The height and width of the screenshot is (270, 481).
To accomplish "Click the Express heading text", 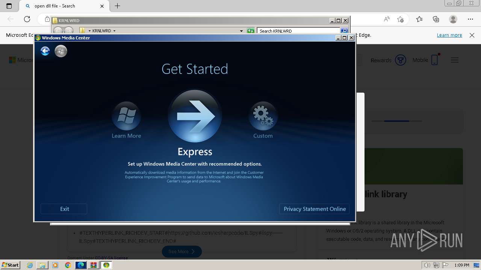I will [x=195, y=151].
